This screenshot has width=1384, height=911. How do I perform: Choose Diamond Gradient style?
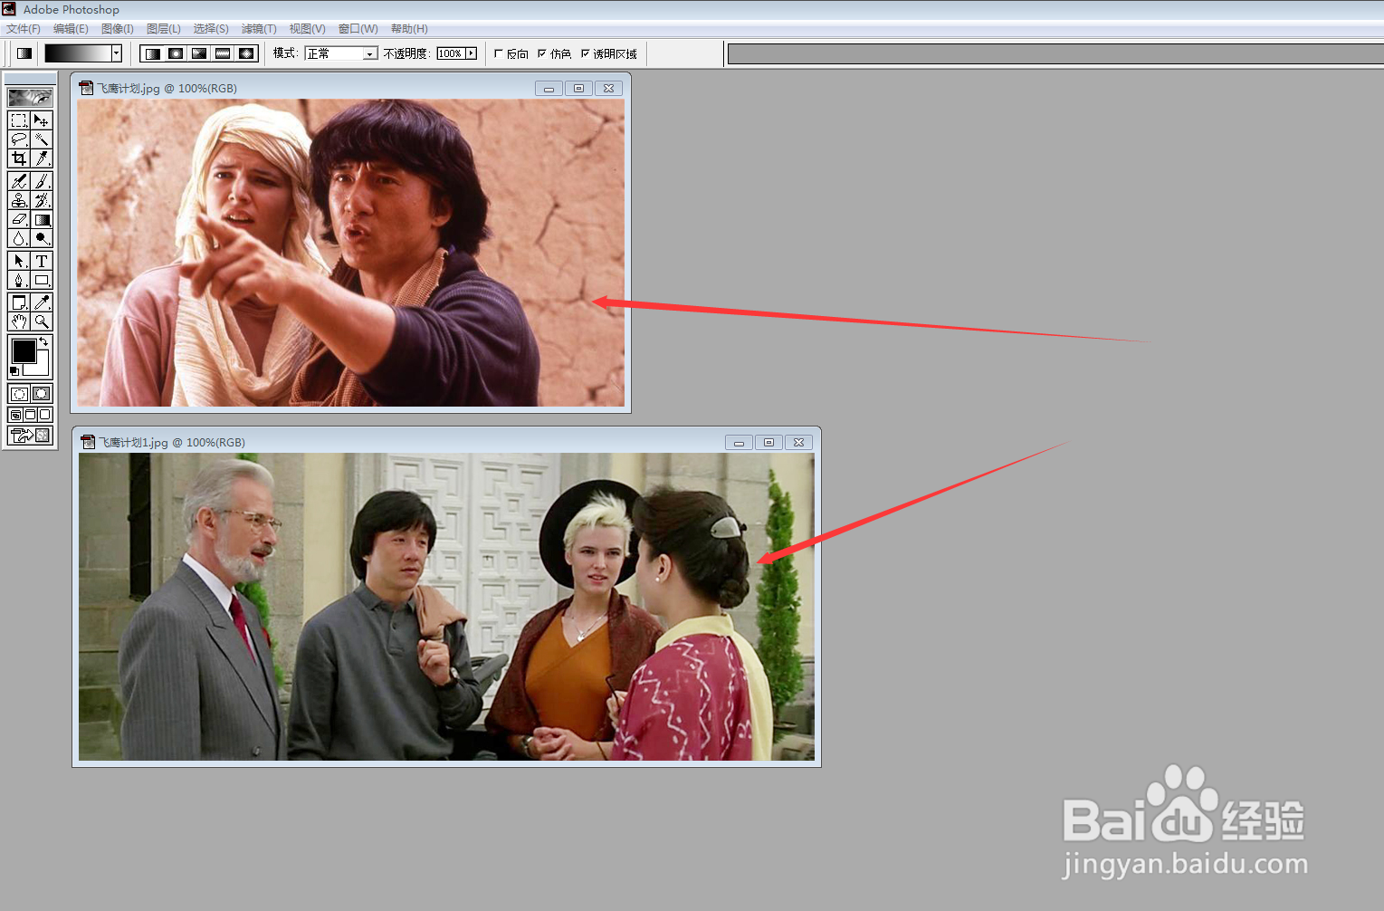coord(246,53)
